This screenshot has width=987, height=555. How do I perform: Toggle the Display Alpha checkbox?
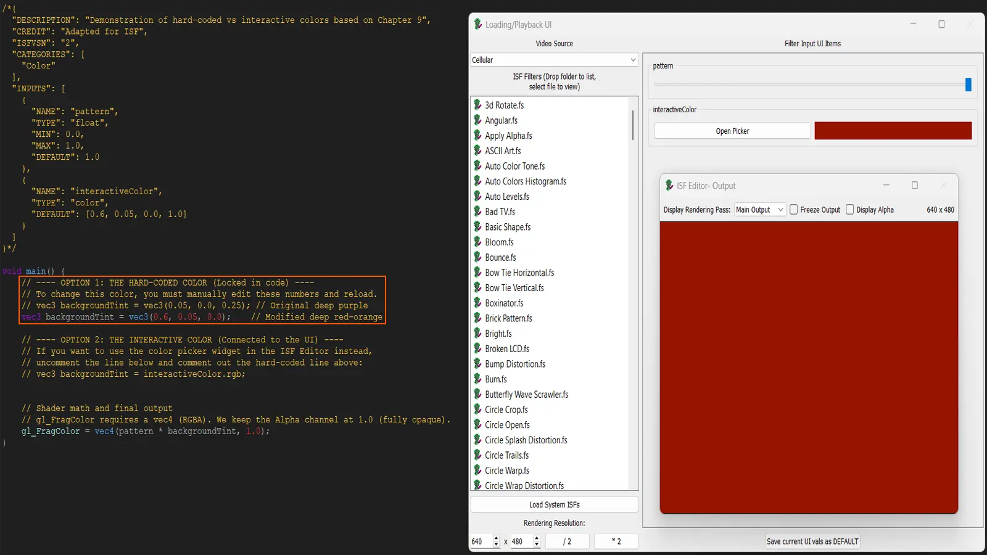click(849, 210)
